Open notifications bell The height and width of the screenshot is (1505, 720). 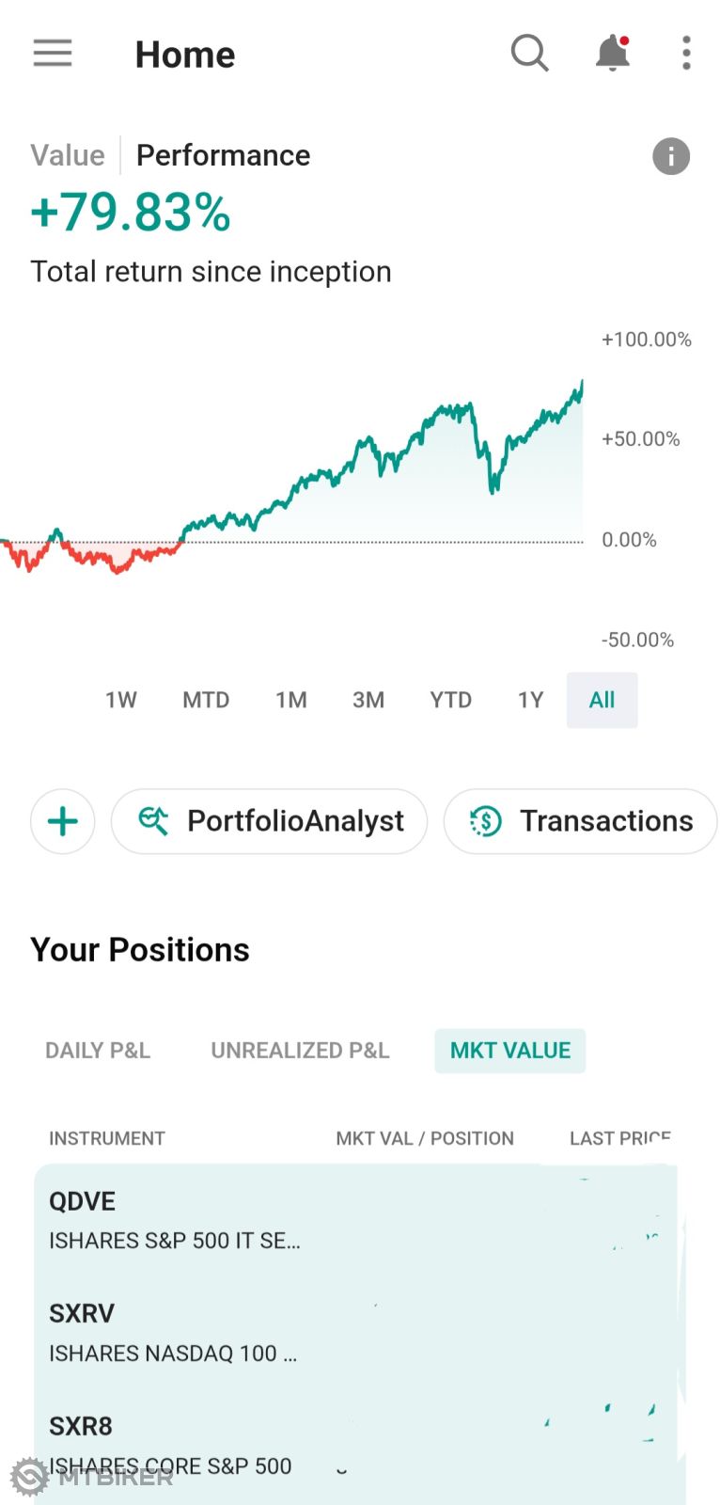(x=612, y=54)
